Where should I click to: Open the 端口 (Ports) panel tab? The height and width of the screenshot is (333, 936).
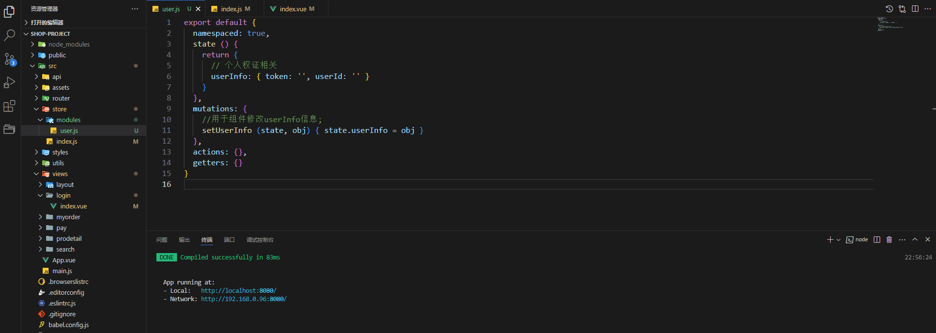(x=229, y=240)
